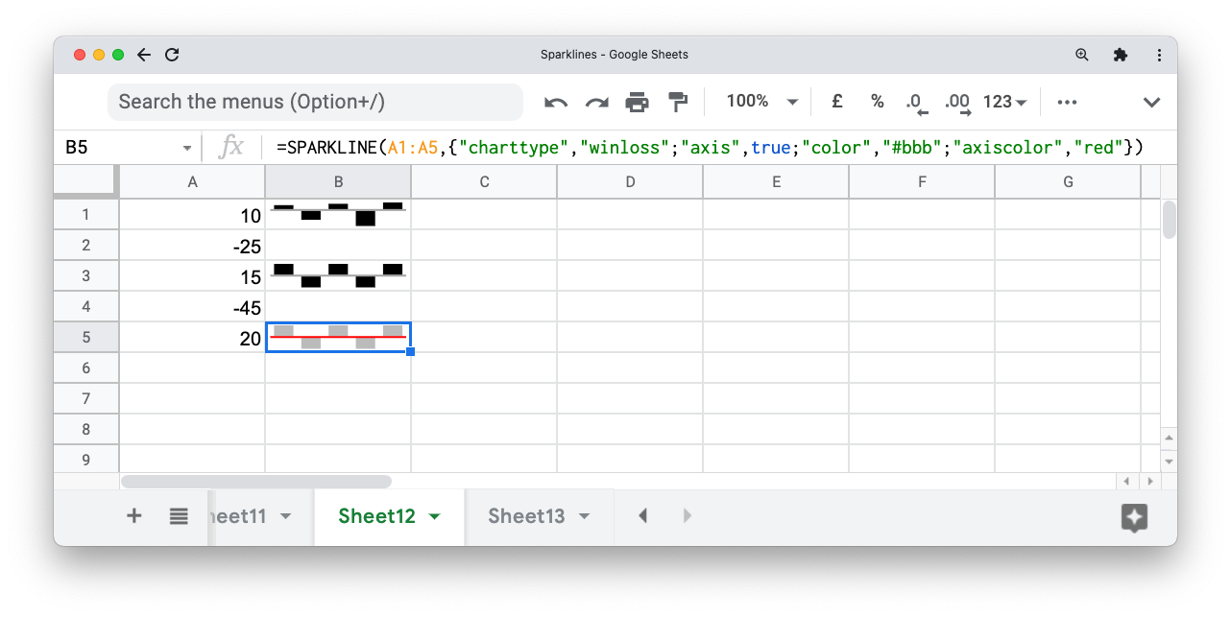Format selection as percent
The image size is (1231, 617).
tap(877, 101)
